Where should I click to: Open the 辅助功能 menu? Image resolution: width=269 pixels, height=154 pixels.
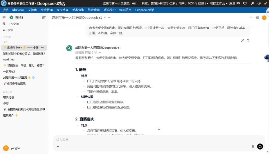pyautogui.click(x=18, y=10)
